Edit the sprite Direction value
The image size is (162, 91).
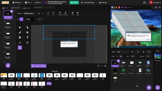click(148, 56)
